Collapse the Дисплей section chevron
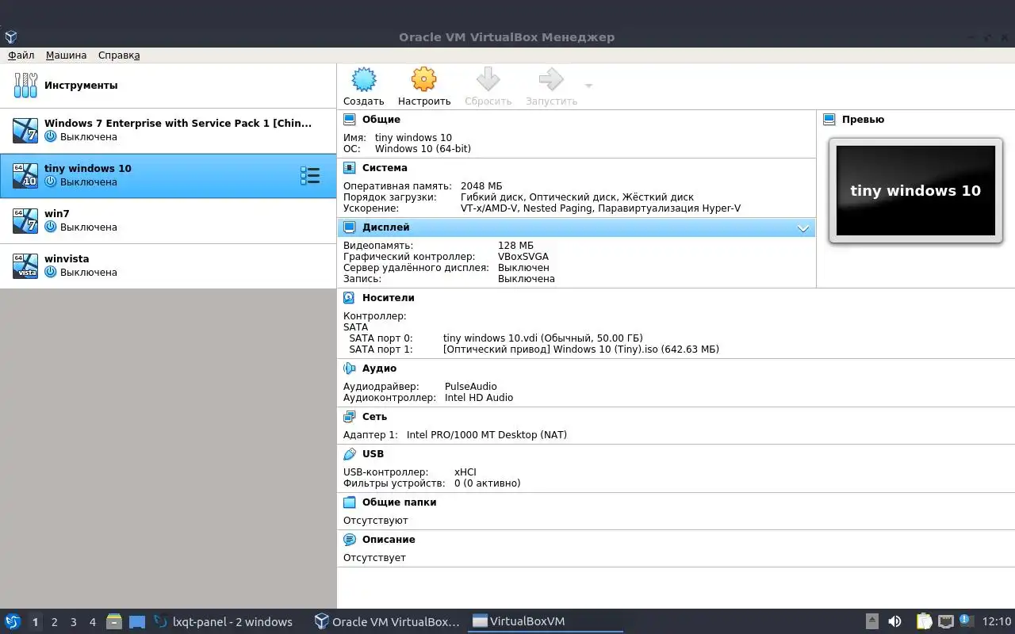 [x=803, y=228]
